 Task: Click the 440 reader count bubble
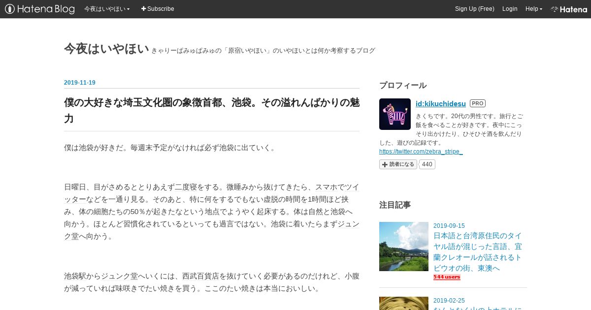point(427,164)
